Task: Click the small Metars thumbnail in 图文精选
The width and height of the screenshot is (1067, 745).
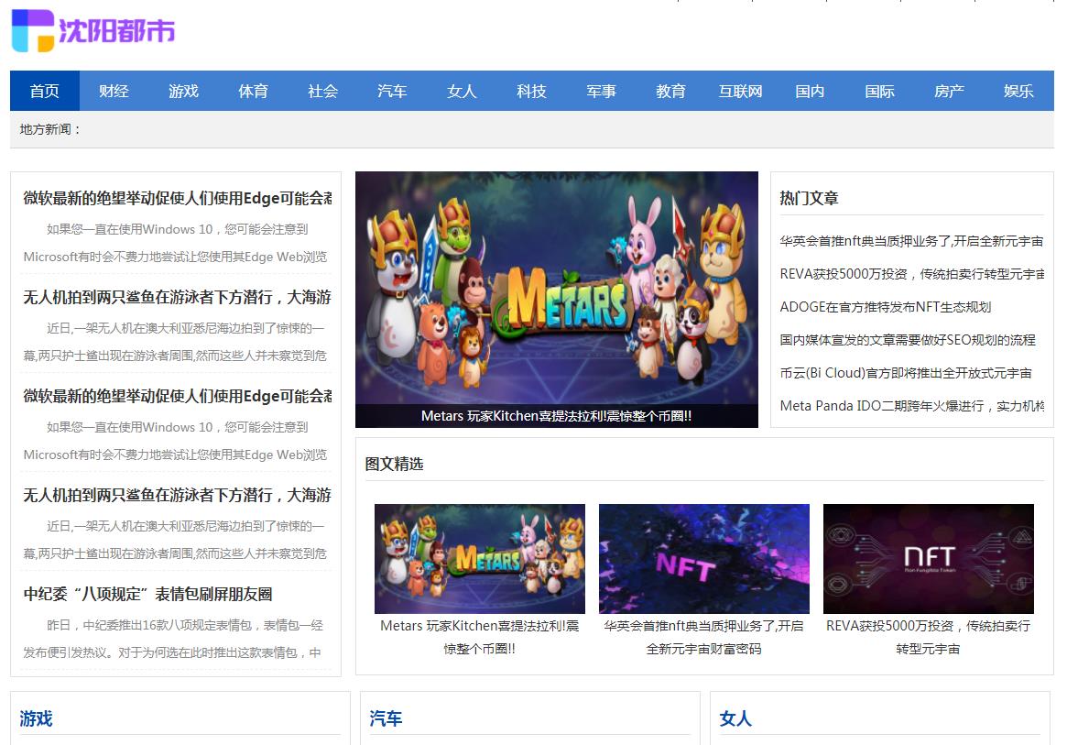Action: (480, 559)
